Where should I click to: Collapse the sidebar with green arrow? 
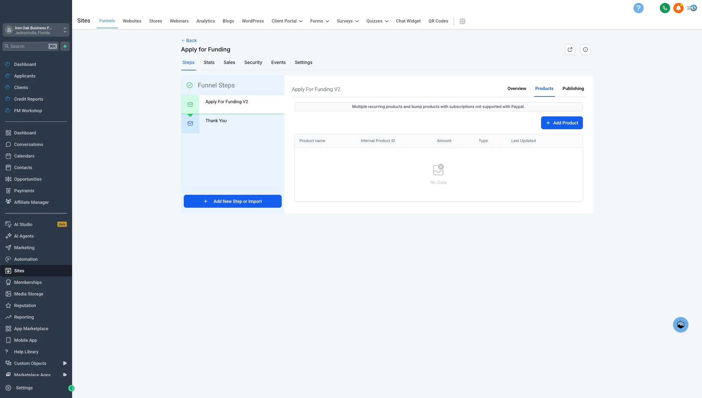(x=71, y=388)
